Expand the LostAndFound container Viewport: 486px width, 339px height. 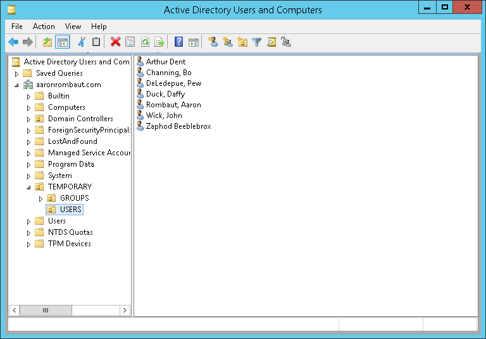click(28, 142)
